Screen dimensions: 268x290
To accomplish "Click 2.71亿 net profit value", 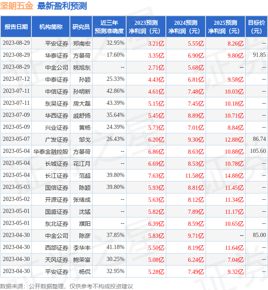I will [156, 68].
